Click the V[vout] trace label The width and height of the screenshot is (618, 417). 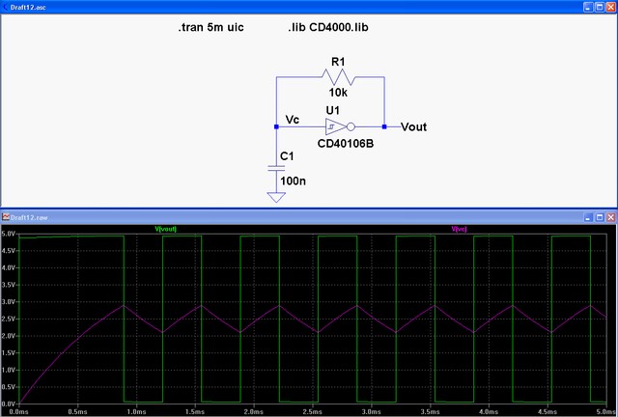[x=165, y=229]
